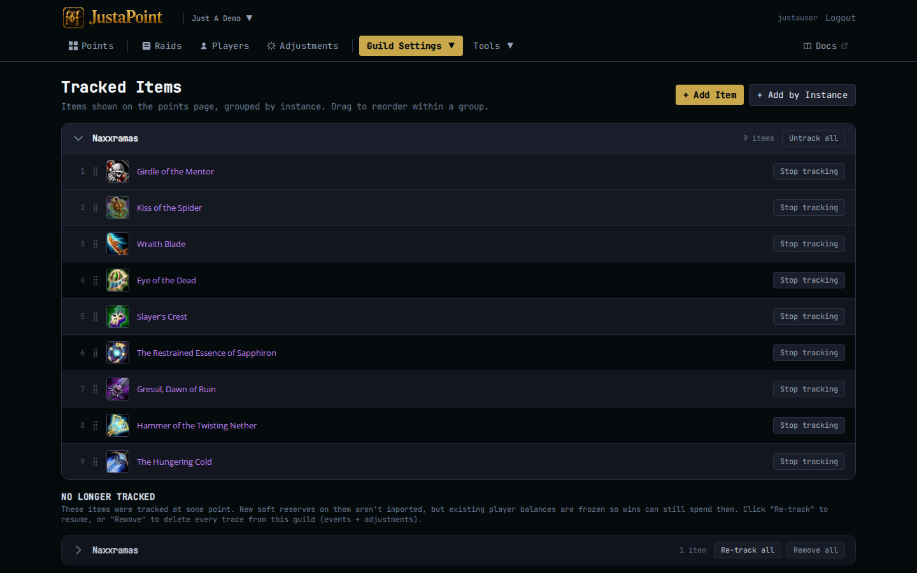The height and width of the screenshot is (573, 917).
Task: Click the Add by Instance button
Action: coord(802,95)
